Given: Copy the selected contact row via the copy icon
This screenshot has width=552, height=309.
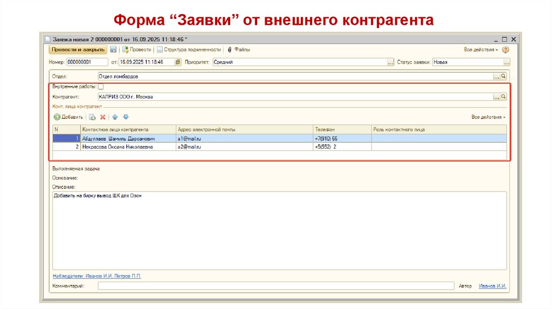Looking at the screenshot, I should (92, 117).
